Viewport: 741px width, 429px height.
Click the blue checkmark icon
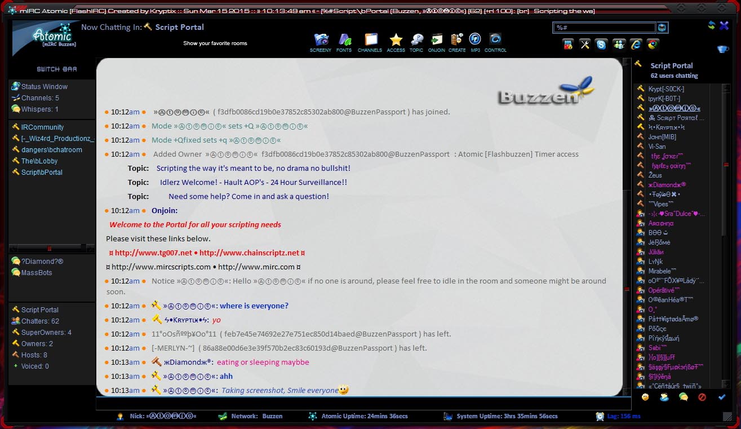(x=722, y=397)
